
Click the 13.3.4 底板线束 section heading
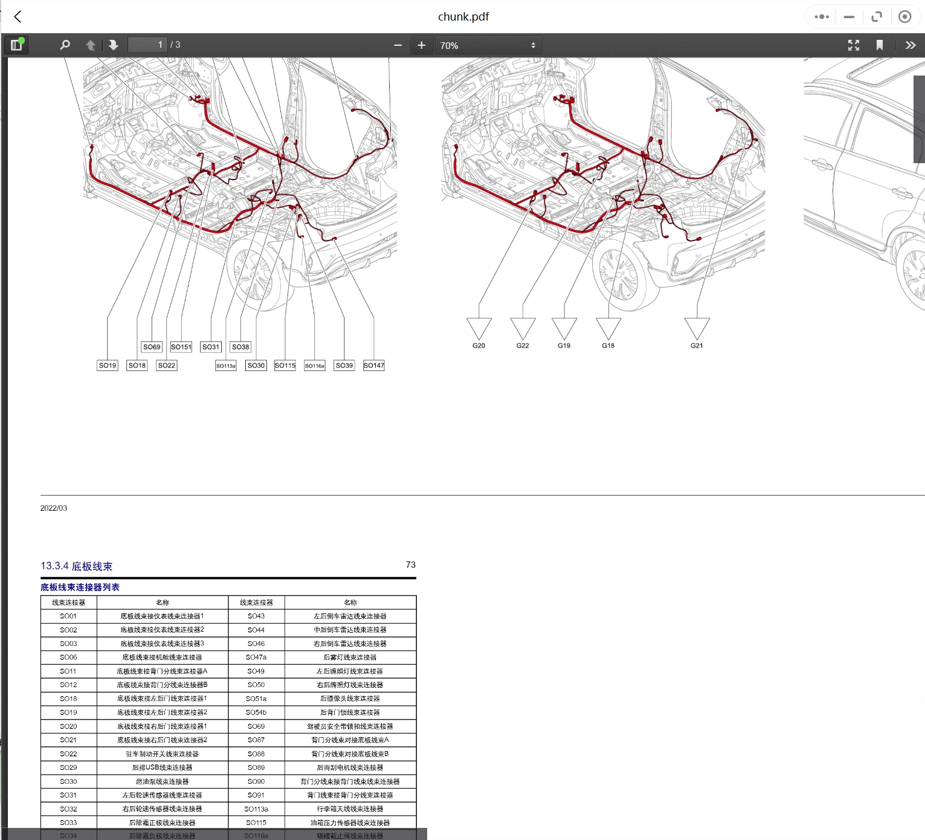pyautogui.click(x=77, y=566)
